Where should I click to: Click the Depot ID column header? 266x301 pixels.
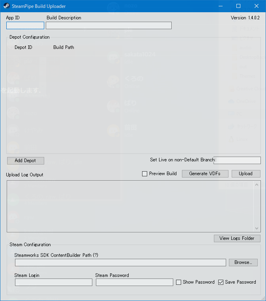[x=23, y=47]
